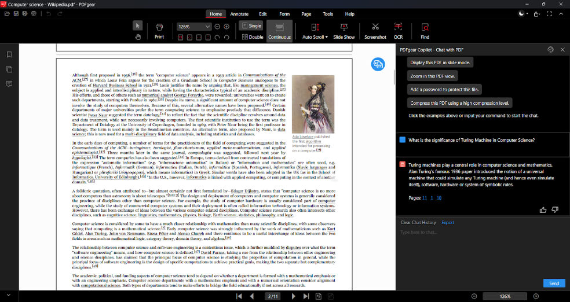Switch to the Home tab
The height and width of the screenshot is (302, 570).
click(x=215, y=14)
